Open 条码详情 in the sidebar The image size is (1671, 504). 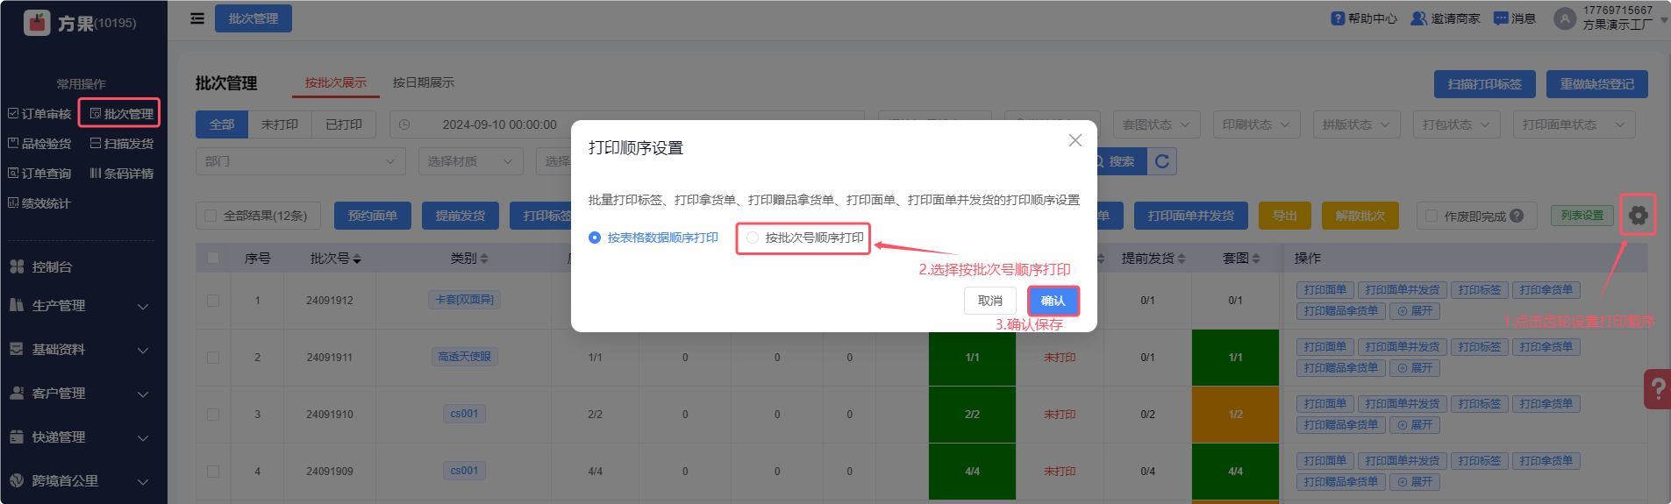click(x=122, y=174)
